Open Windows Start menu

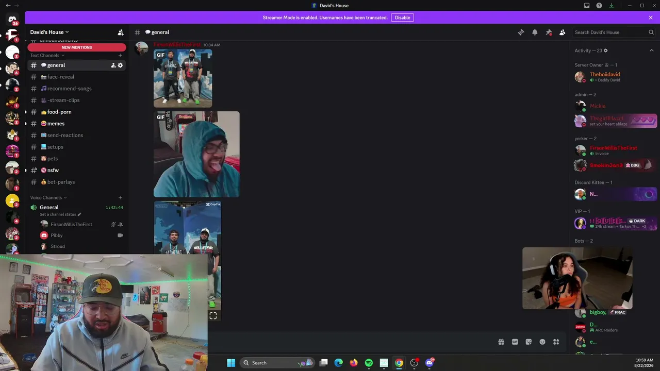pos(231,363)
